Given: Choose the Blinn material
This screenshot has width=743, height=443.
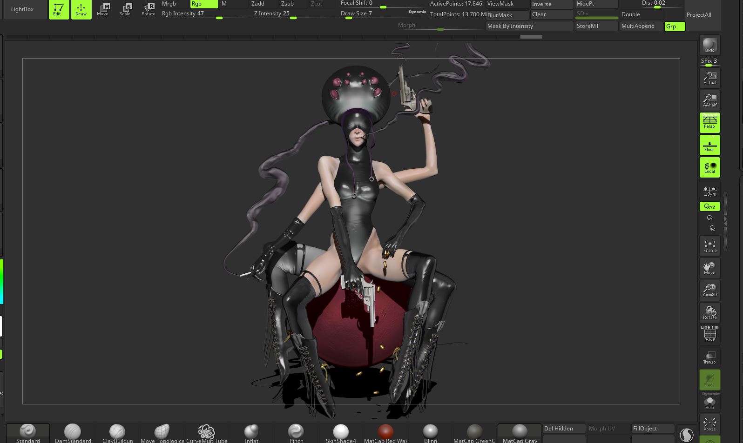Looking at the screenshot, I should (x=430, y=433).
